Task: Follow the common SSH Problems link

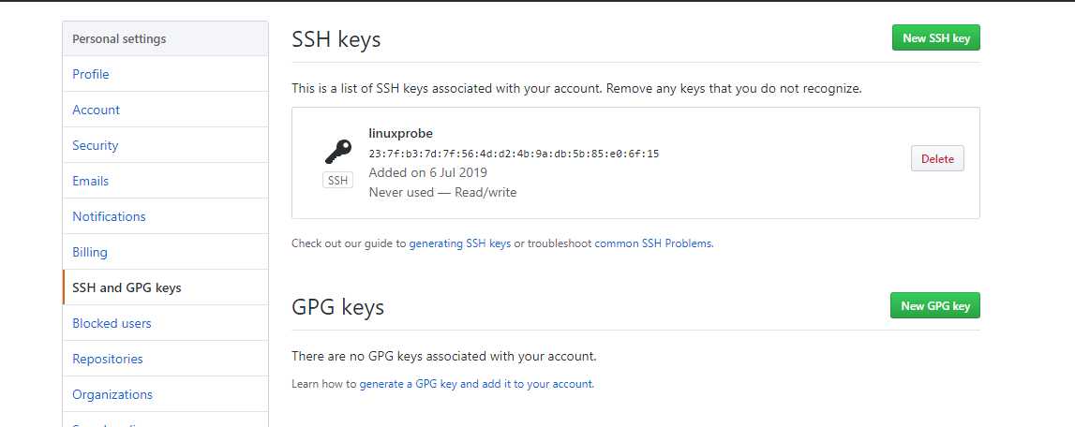Action: coord(652,243)
